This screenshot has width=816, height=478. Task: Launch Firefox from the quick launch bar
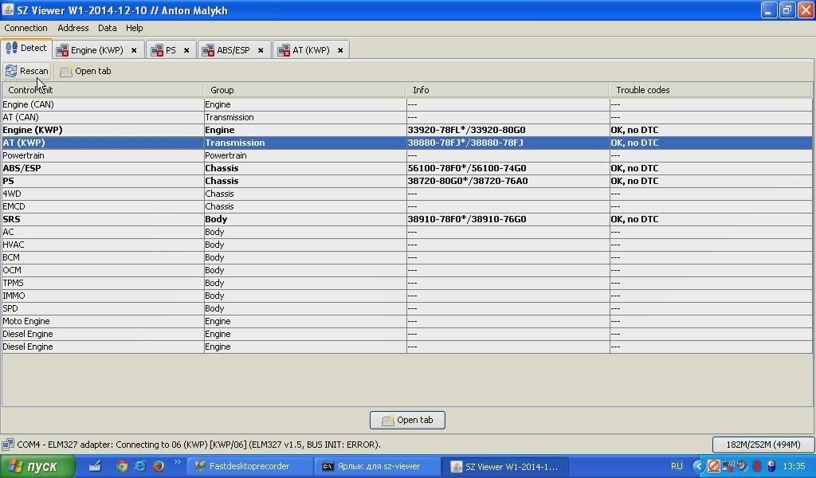(159, 466)
